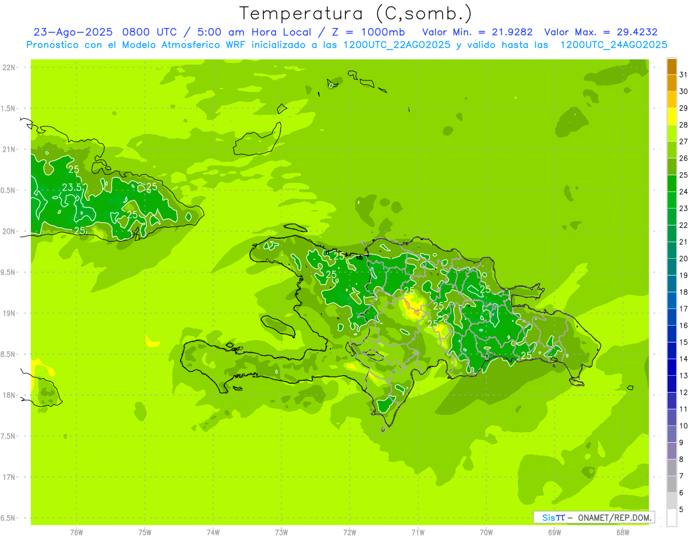Click the 'ONAMET/REP.DOM.' credit label
This screenshot has width=699, height=540.
click(x=615, y=517)
